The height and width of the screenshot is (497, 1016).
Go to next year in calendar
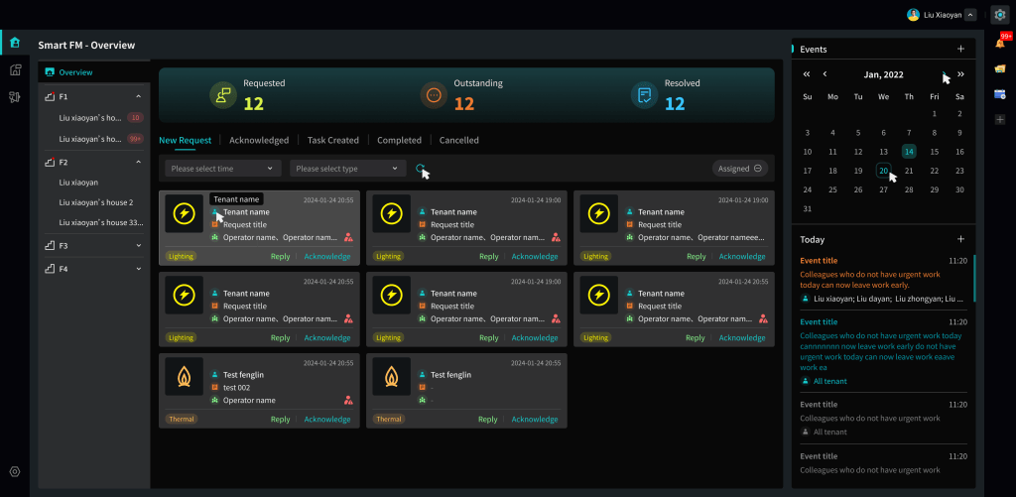point(960,73)
